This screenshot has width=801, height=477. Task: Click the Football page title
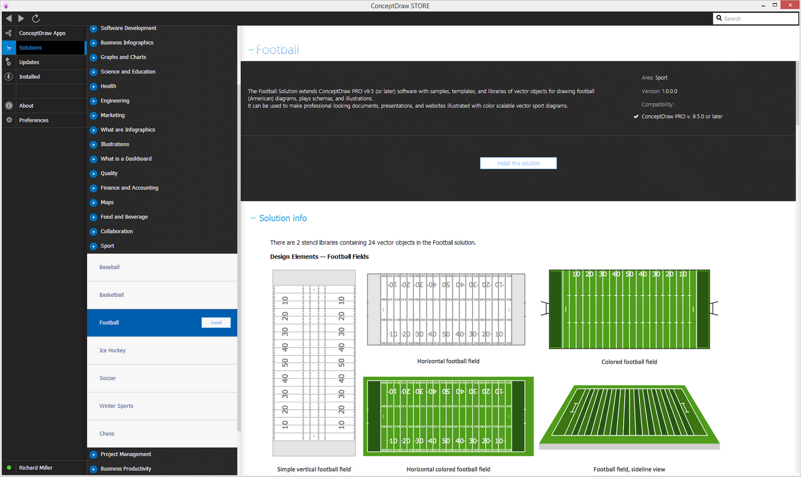(x=277, y=50)
